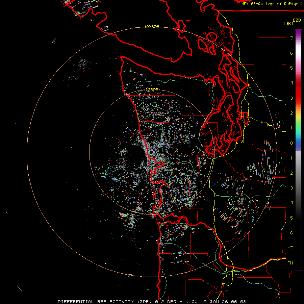
Task: Click the -6 value on the color scale
Action: click(x=290, y=233)
